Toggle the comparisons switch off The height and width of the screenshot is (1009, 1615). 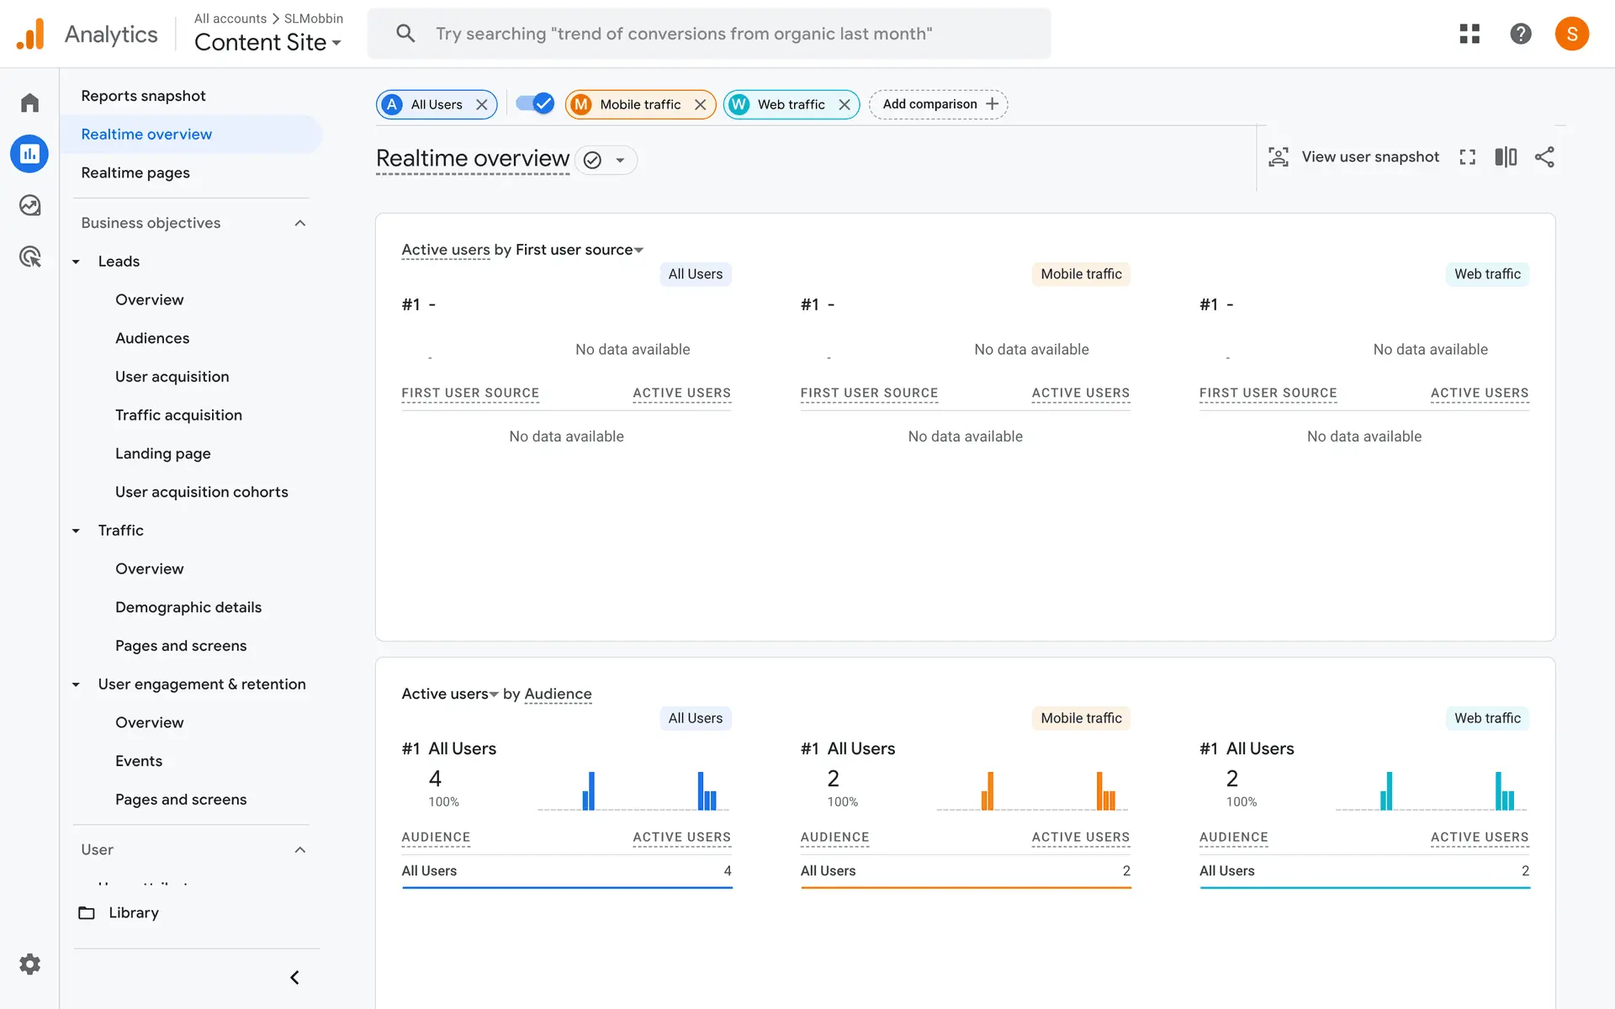535,103
